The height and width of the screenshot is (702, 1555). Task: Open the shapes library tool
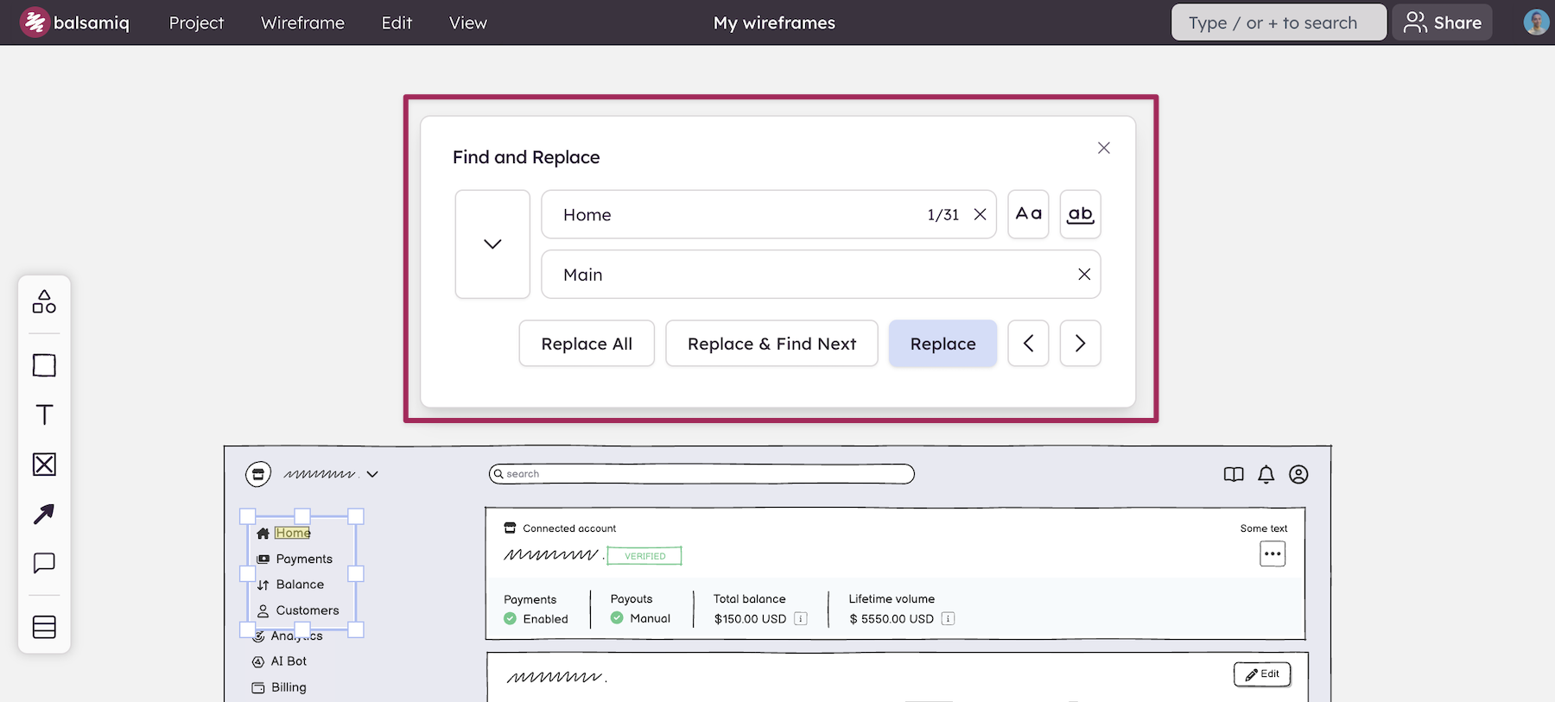click(44, 301)
